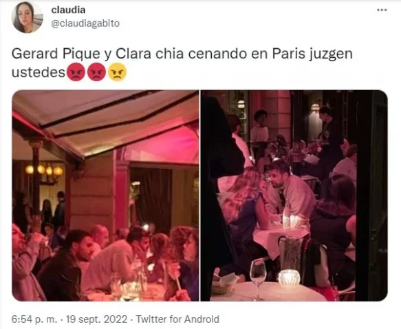Open the display name "claudia"
This screenshot has height=329, width=401.
tap(68, 10)
